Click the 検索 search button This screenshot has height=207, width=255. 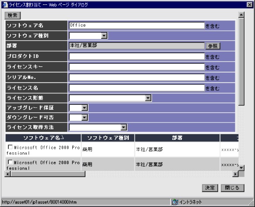click(x=13, y=15)
